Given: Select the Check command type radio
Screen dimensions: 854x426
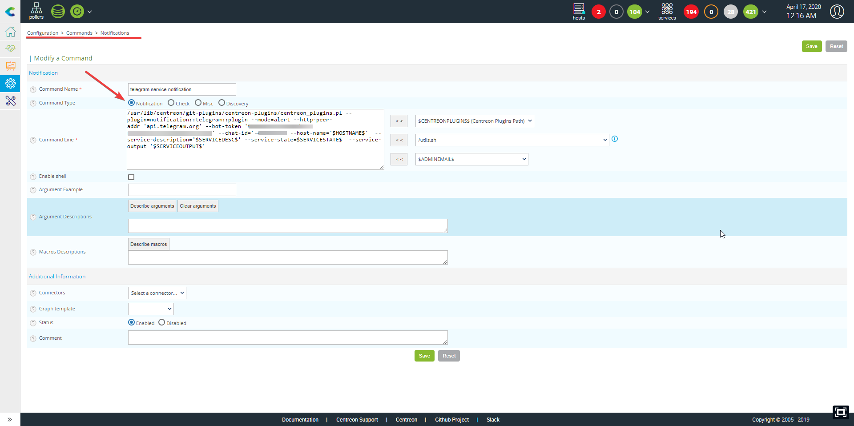Looking at the screenshot, I should (x=171, y=103).
